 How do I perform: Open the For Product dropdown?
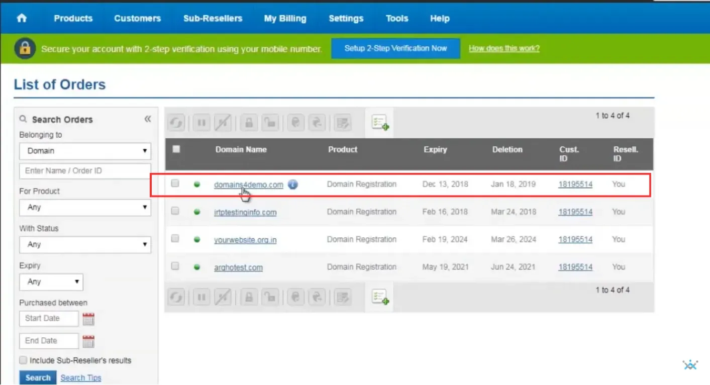point(85,207)
